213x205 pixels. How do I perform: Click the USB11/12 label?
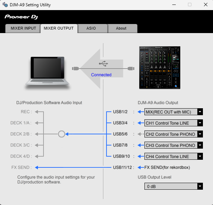(123, 167)
